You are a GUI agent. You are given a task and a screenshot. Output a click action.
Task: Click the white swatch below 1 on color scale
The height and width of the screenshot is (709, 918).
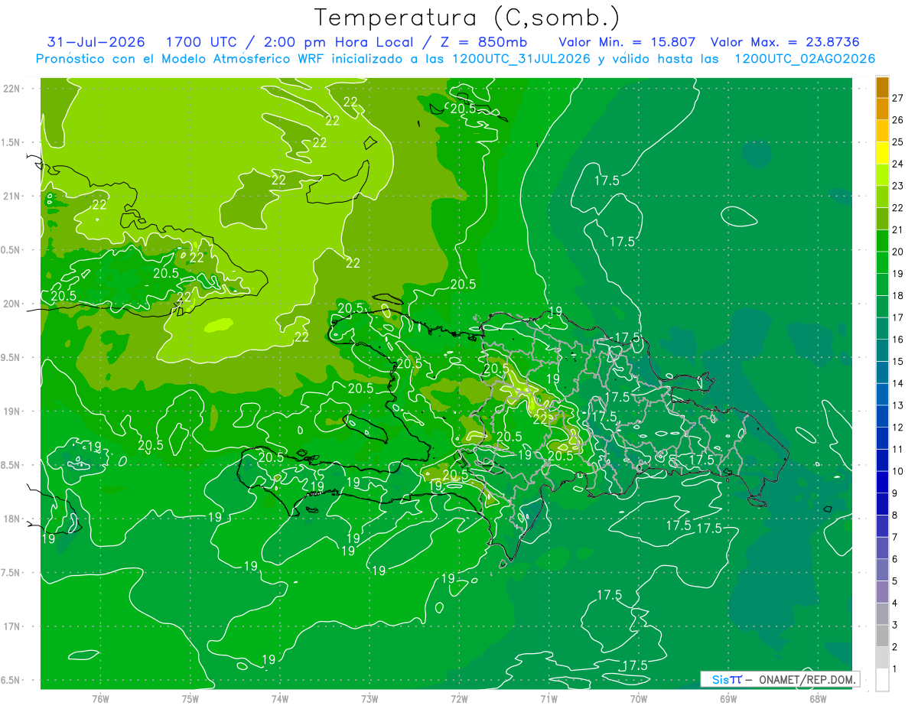pyautogui.click(x=882, y=680)
